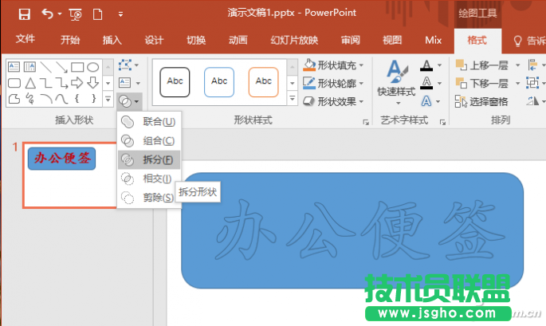Expand the shapes gallery more arrow
Screen dimensions: 546x326
click(x=108, y=100)
